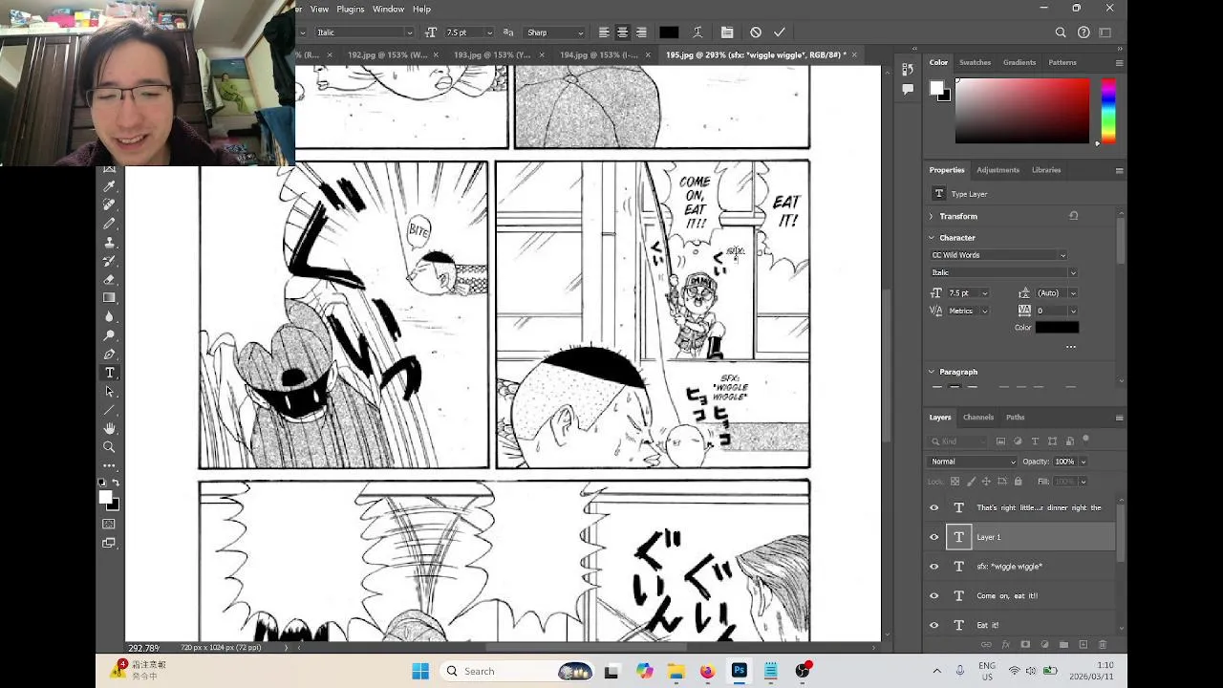Right align text in options bar
Image resolution: width=1223 pixels, height=688 pixels.
tap(641, 32)
